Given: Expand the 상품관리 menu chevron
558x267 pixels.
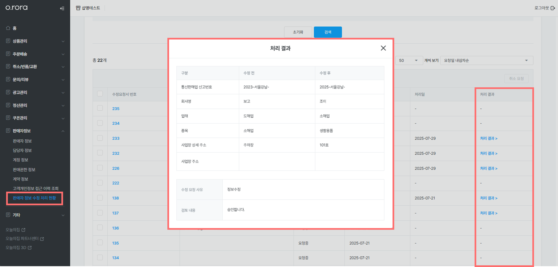Looking at the screenshot, I should [x=63, y=41].
